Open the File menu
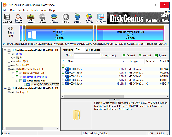 [x=5, y=10]
